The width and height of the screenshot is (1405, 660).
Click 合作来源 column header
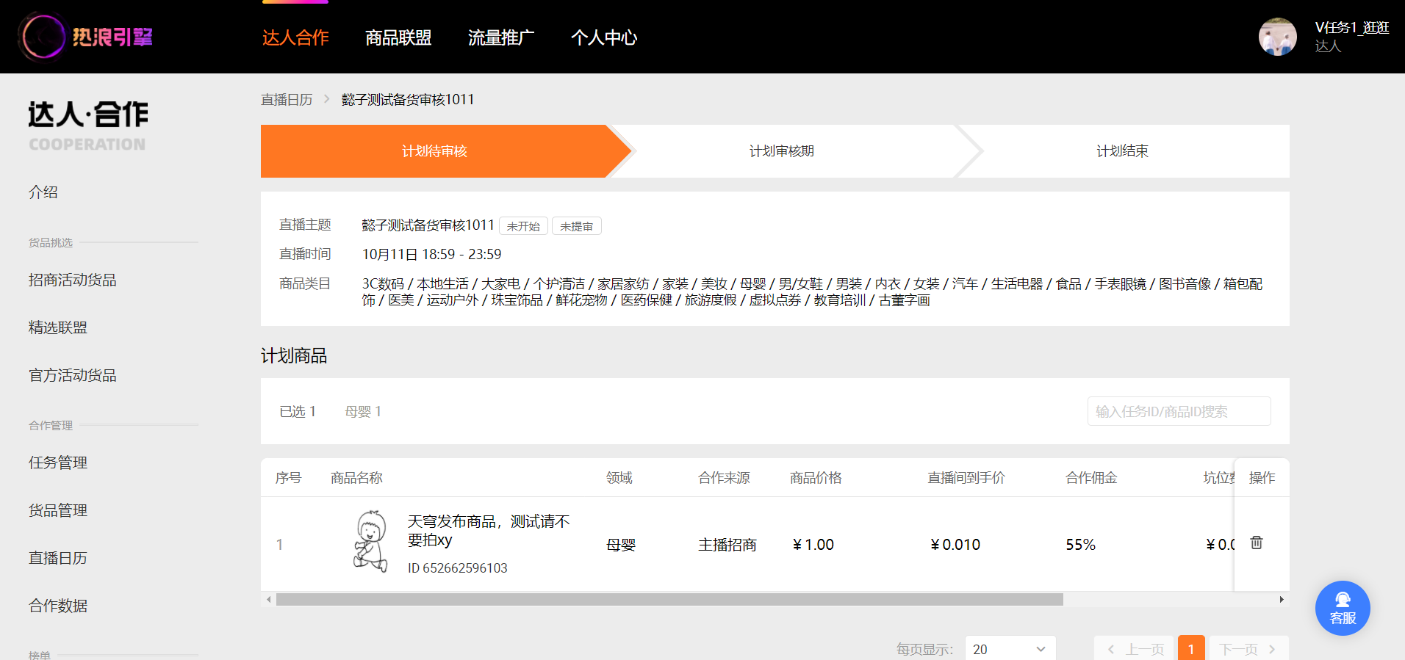click(x=724, y=478)
